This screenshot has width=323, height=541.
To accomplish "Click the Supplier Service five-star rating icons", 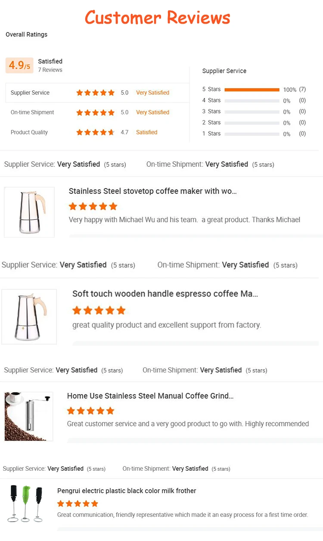I will pyautogui.click(x=95, y=93).
